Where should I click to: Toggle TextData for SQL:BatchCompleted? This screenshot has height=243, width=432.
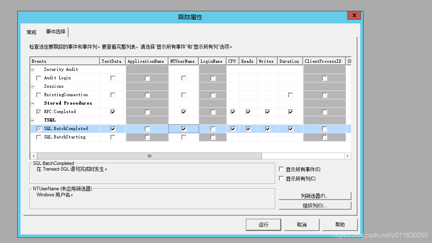tap(113, 129)
